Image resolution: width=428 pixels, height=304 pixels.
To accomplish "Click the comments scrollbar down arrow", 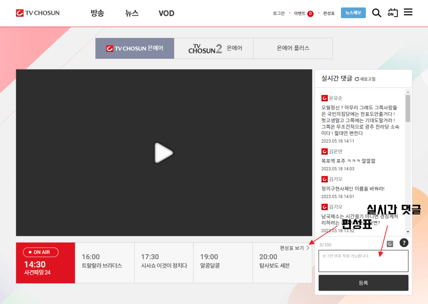I will (x=408, y=232).
